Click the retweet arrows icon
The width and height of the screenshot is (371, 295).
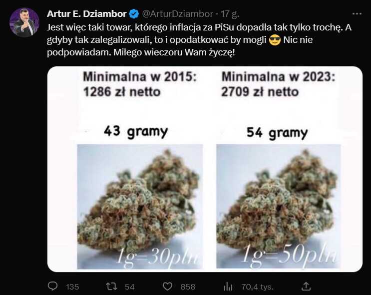coord(111,286)
